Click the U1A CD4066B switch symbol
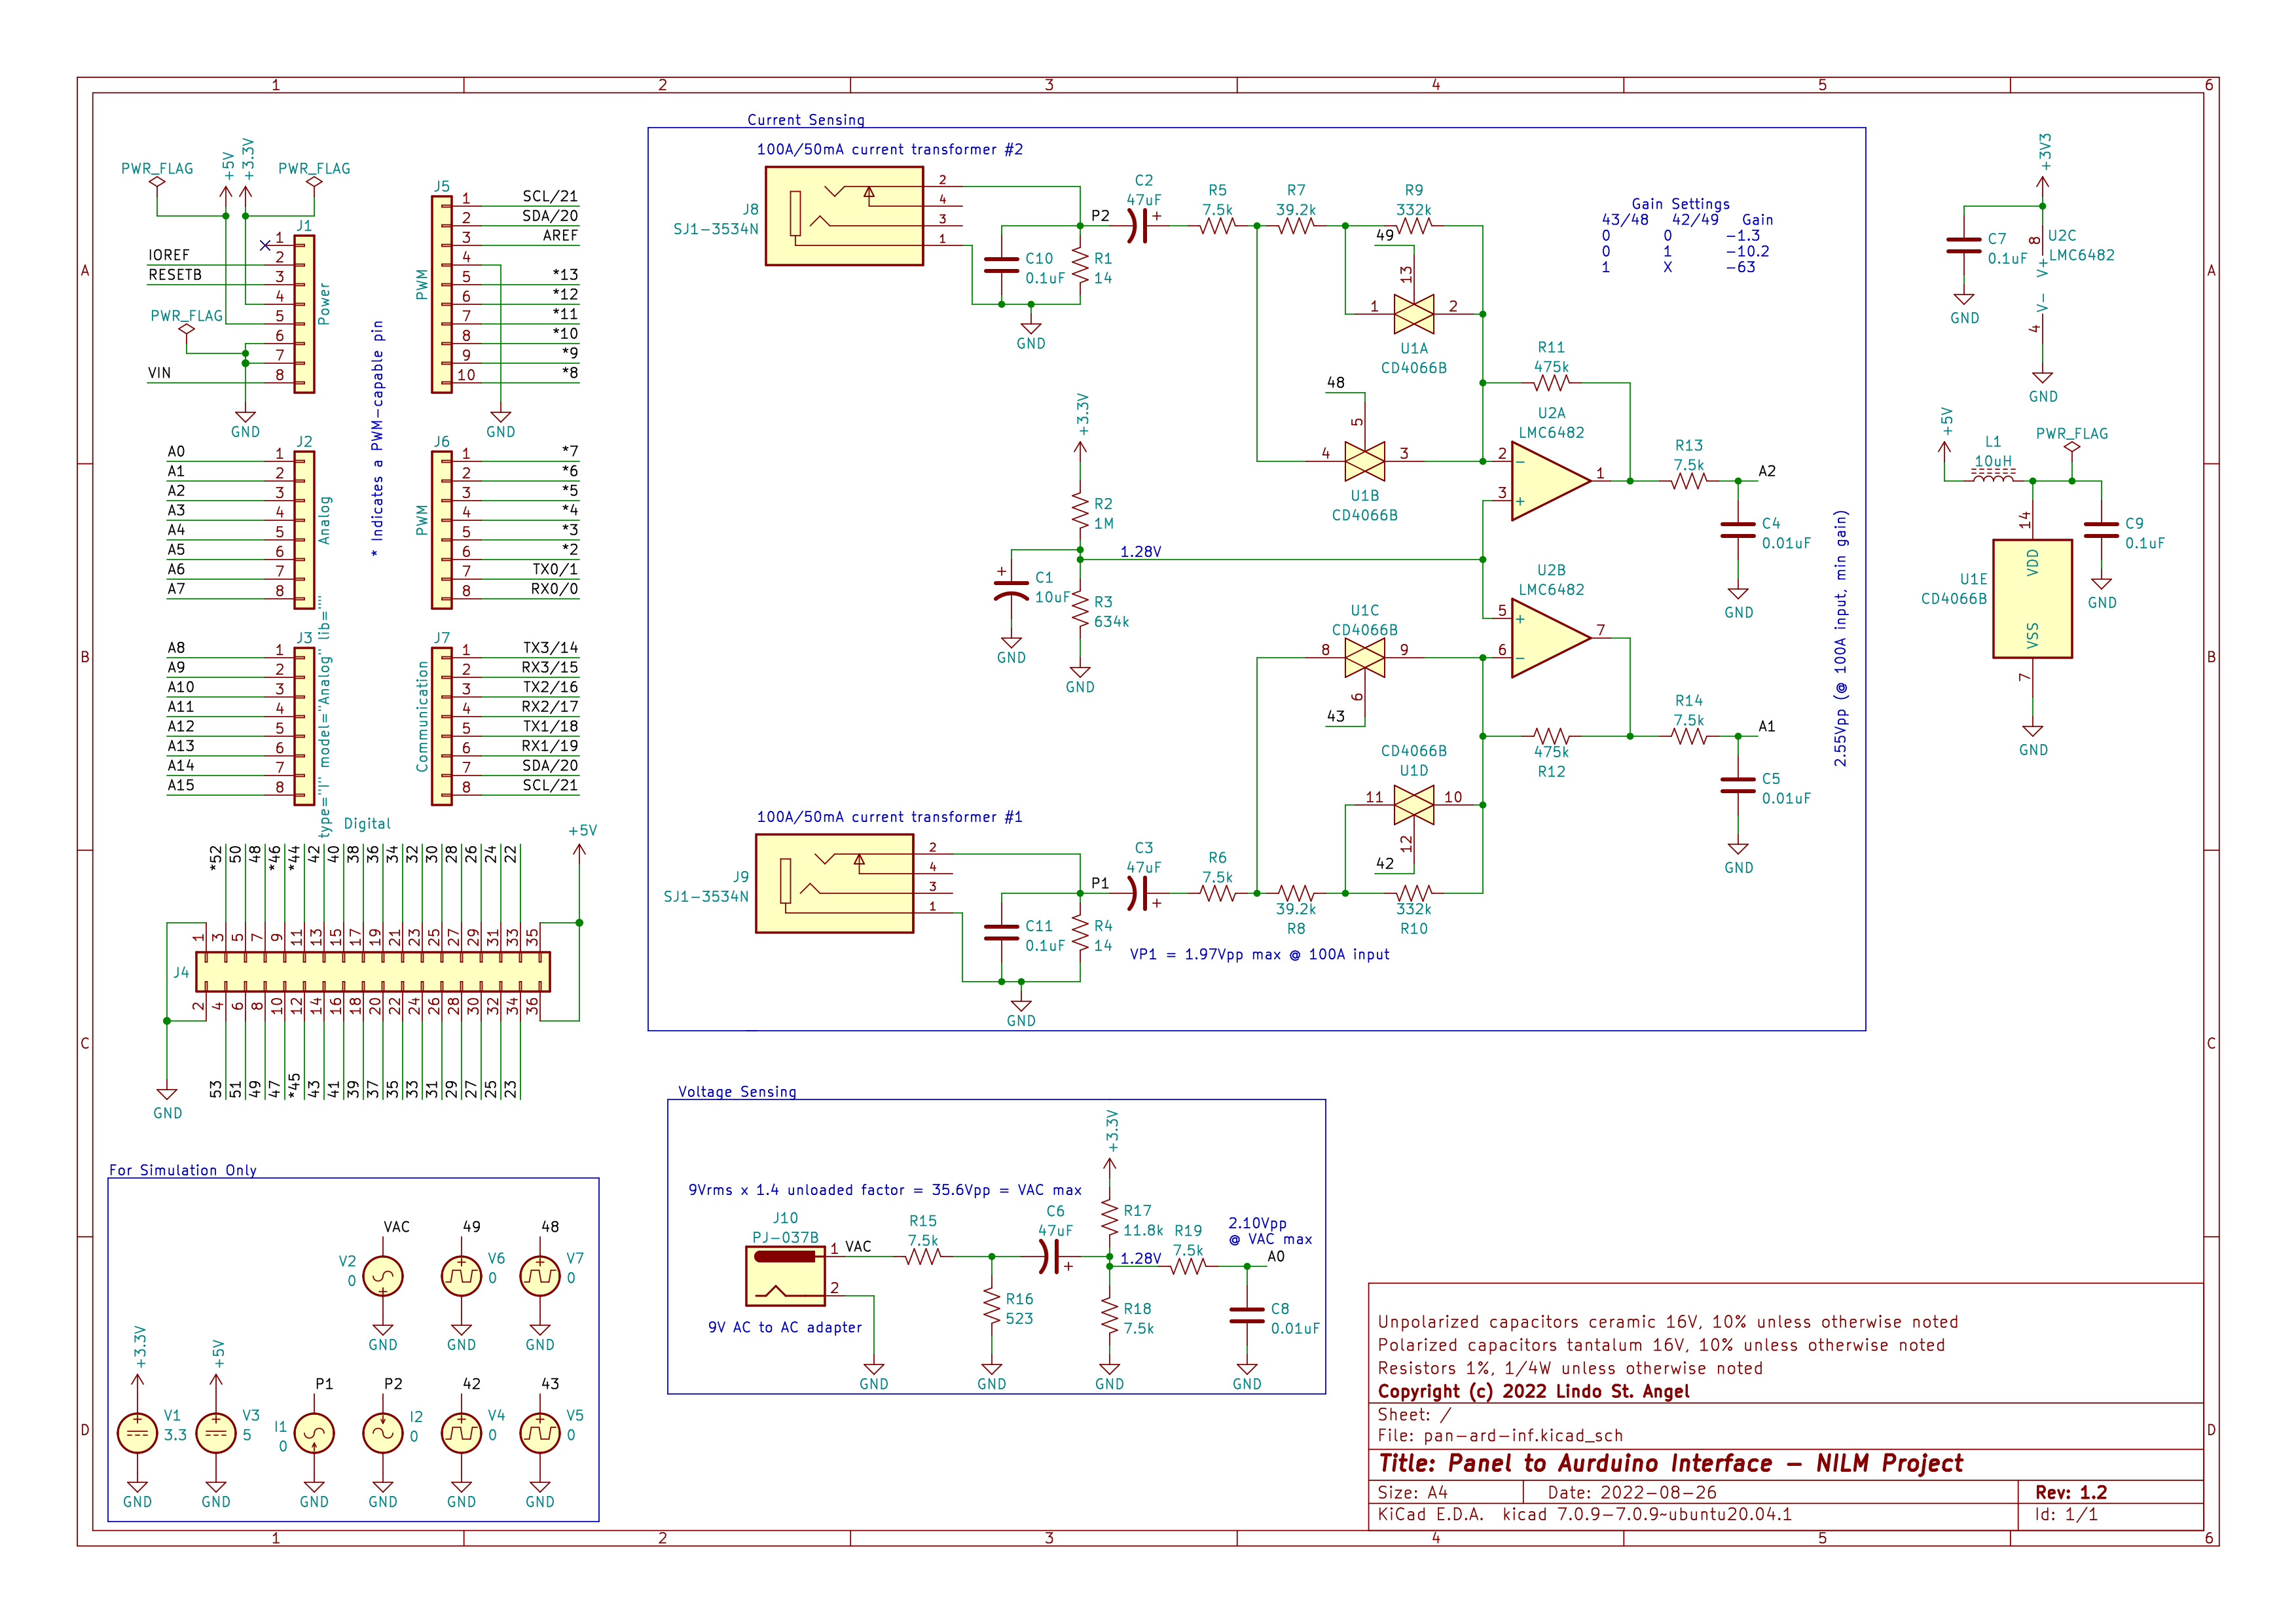2296x1623 pixels. (x=1414, y=314)
